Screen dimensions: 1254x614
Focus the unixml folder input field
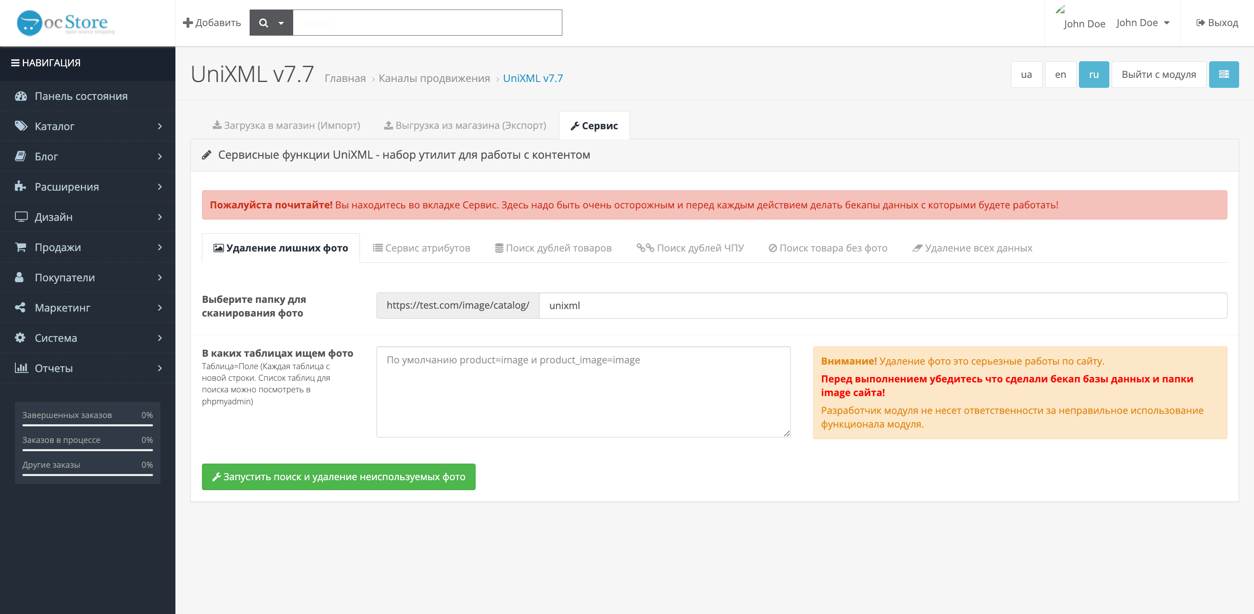pos(883,305)
